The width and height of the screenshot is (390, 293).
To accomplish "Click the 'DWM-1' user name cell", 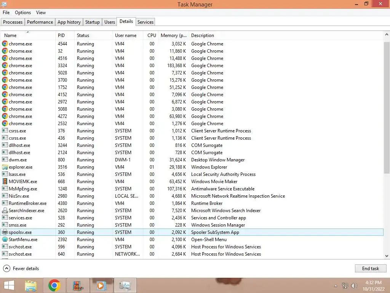I will pos(123,160).
